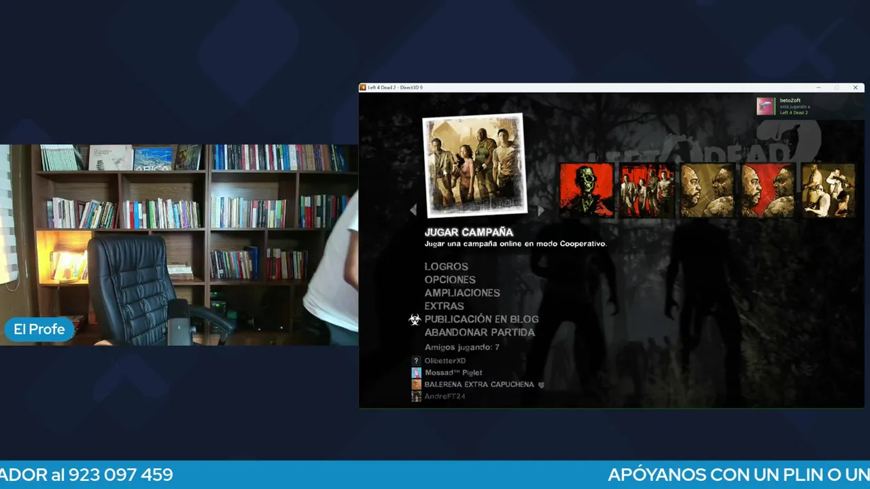Click AndreFT24's avatar
The image size is (870, 489).
coord(416,397)
